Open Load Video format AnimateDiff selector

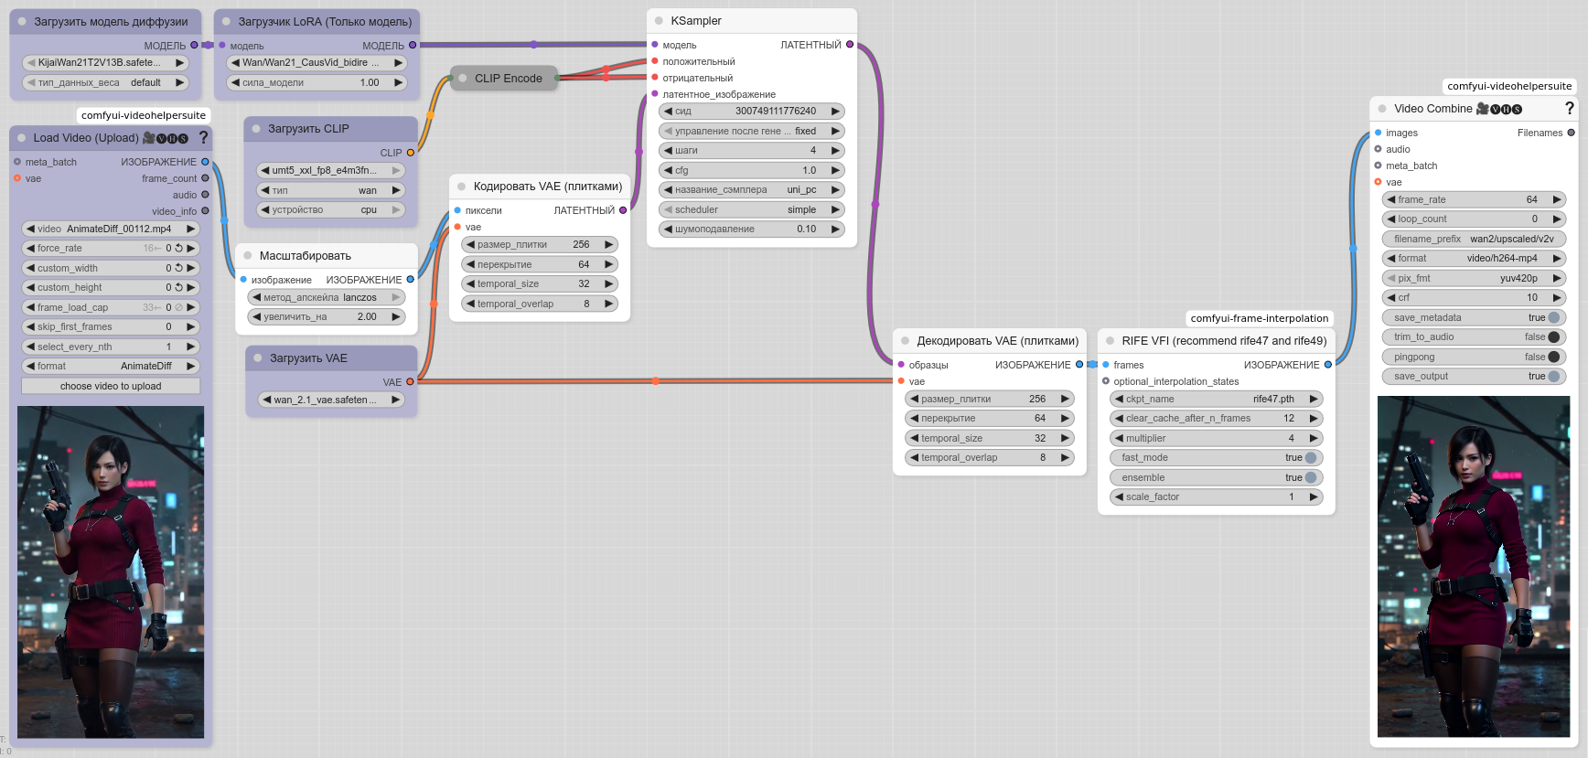111,367
